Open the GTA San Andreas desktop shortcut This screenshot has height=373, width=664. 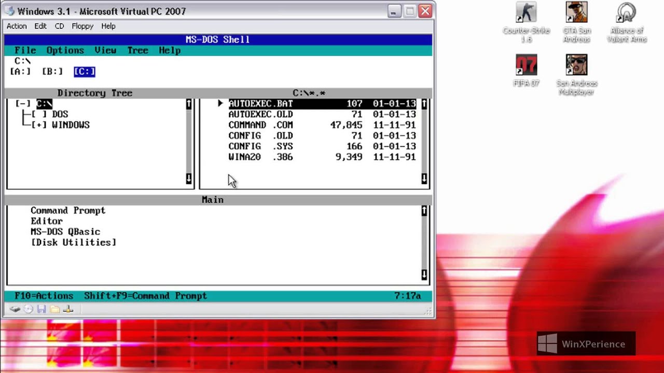576,23
